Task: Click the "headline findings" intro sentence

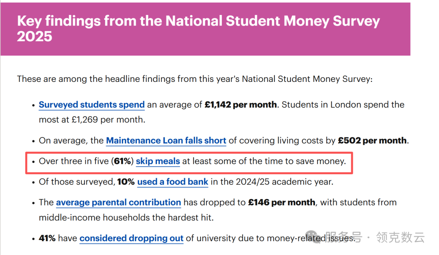Action: [194, 79]
